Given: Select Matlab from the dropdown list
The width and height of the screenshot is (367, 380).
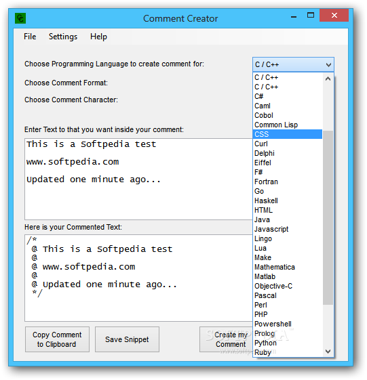Looking at the screenshot, I should 288,276.
